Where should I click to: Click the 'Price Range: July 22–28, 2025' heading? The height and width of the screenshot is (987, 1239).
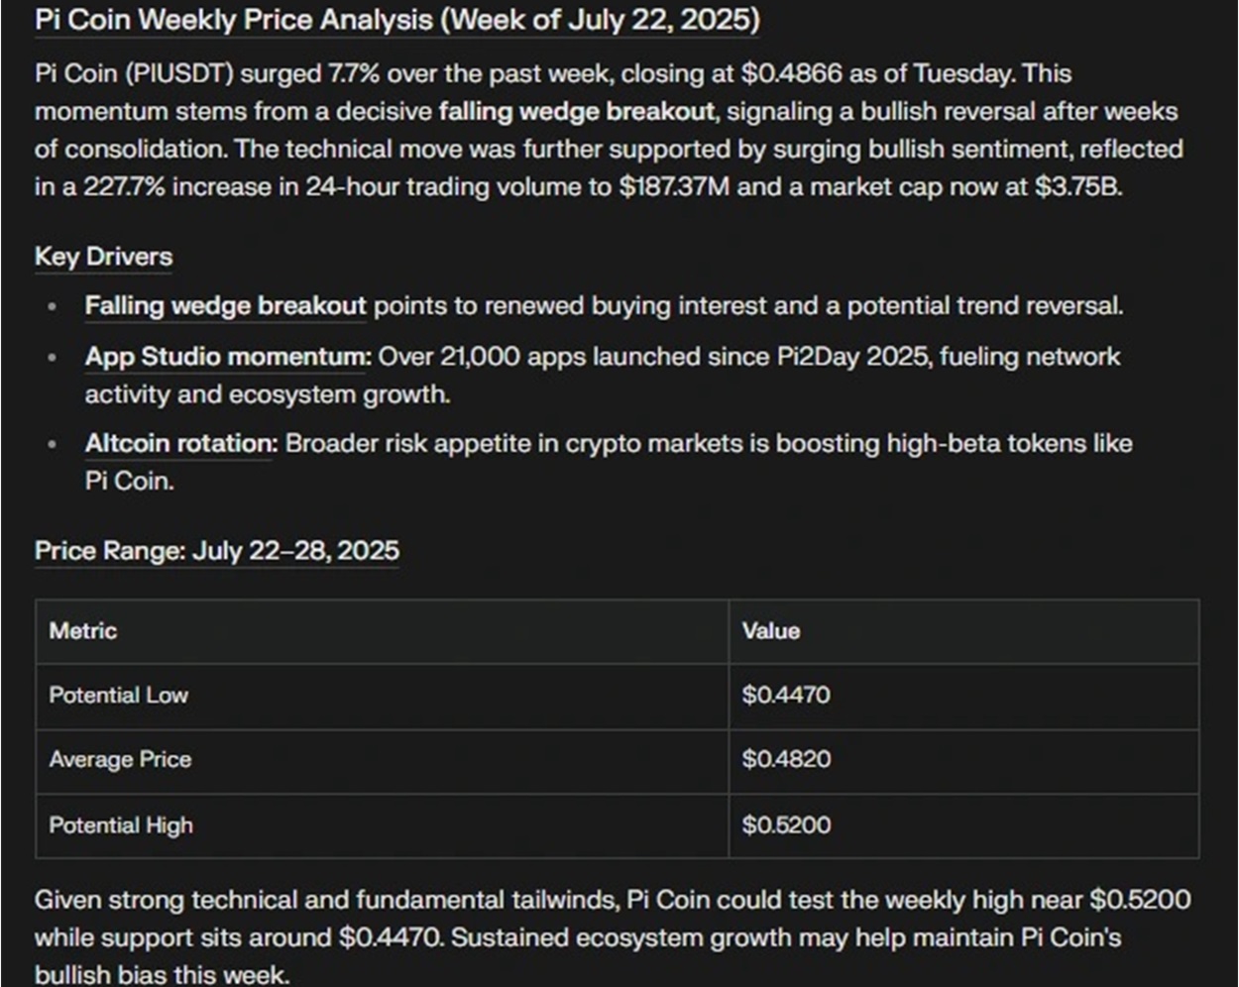pyautogui.click(x=217, y=551)
